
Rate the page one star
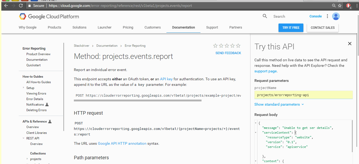215,46
